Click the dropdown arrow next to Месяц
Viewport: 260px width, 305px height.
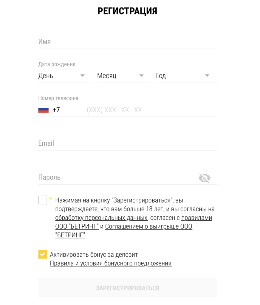point(141,76)
